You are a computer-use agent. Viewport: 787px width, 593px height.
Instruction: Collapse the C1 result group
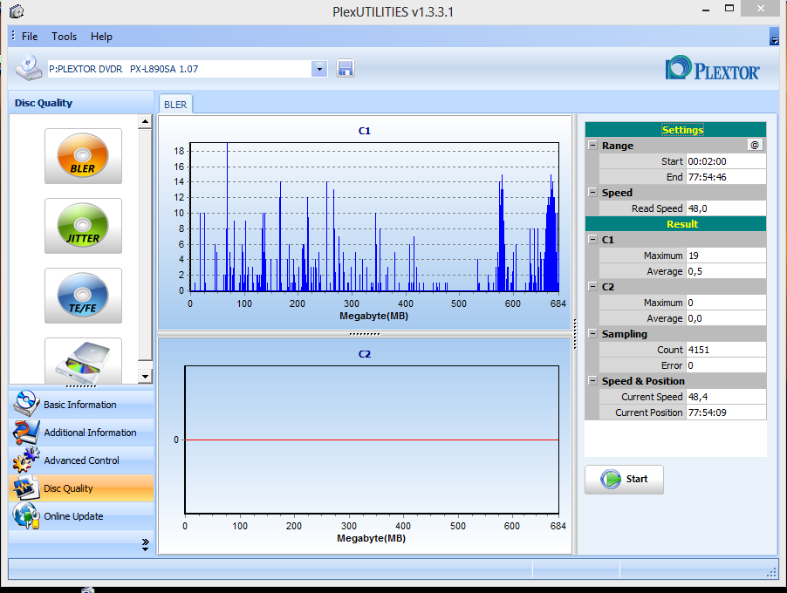click(592, 240)
